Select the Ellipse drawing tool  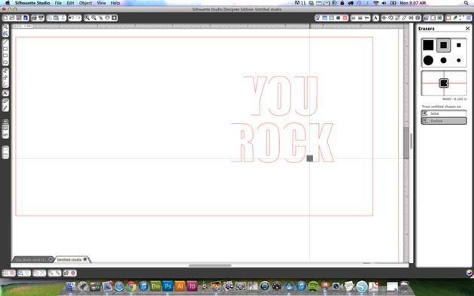tap(5, 62)
